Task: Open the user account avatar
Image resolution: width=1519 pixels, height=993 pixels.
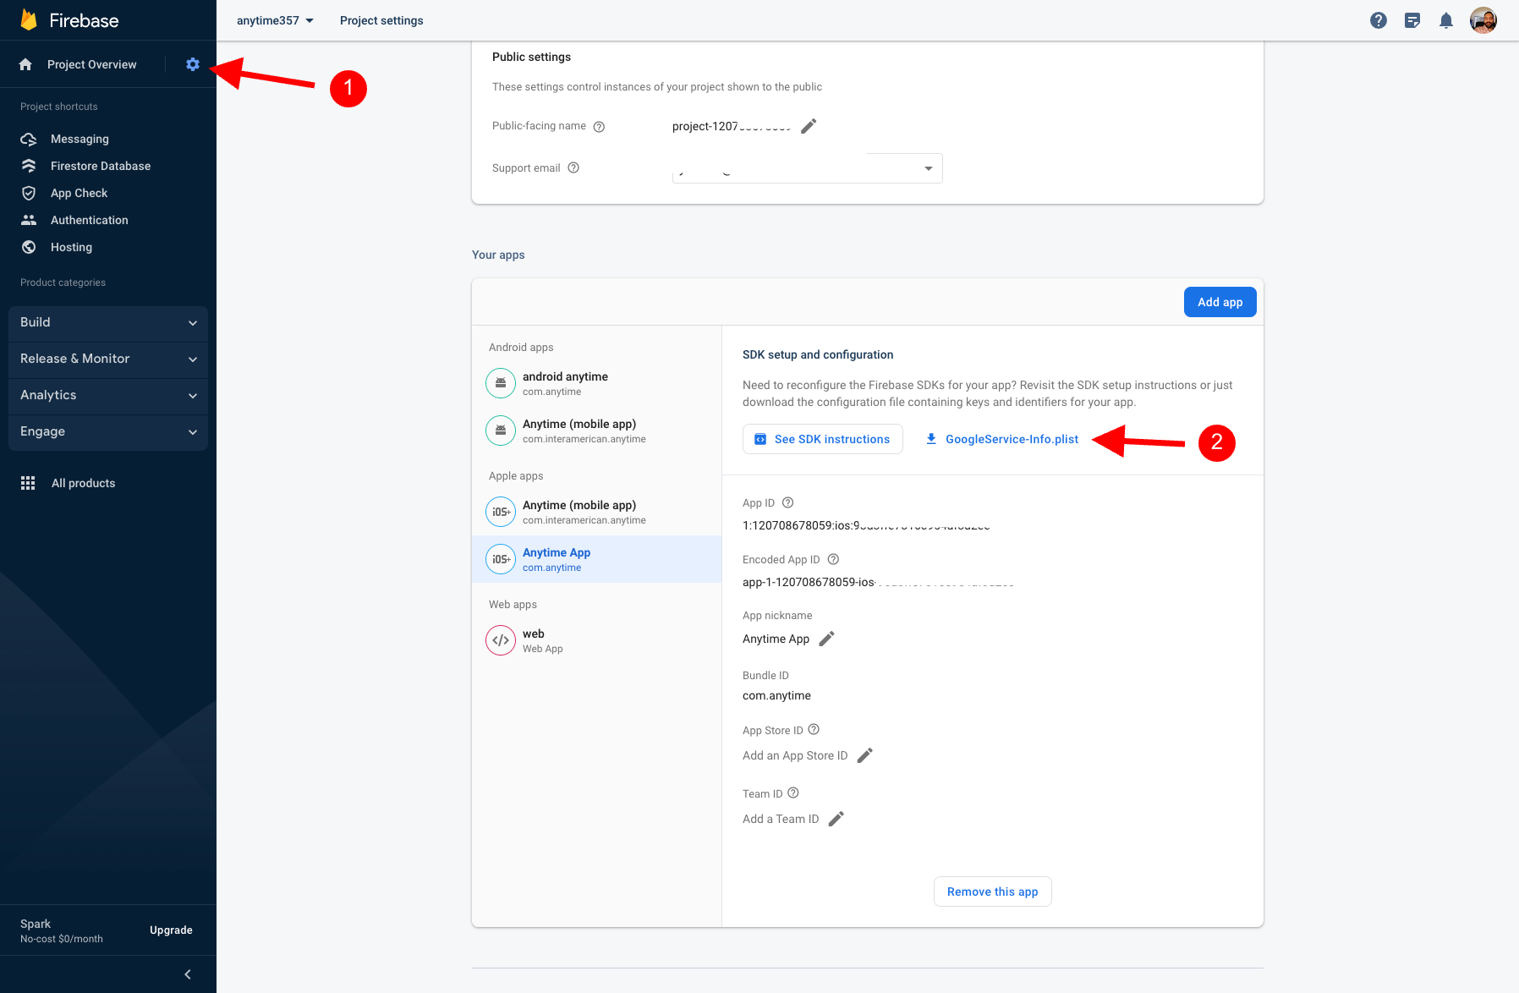Action: point(1483,20)
